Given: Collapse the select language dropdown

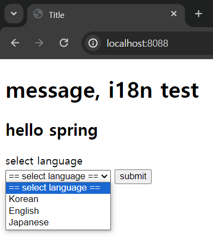Looking at the screenshot, I should pyautogui.click(x=58, y=176).
